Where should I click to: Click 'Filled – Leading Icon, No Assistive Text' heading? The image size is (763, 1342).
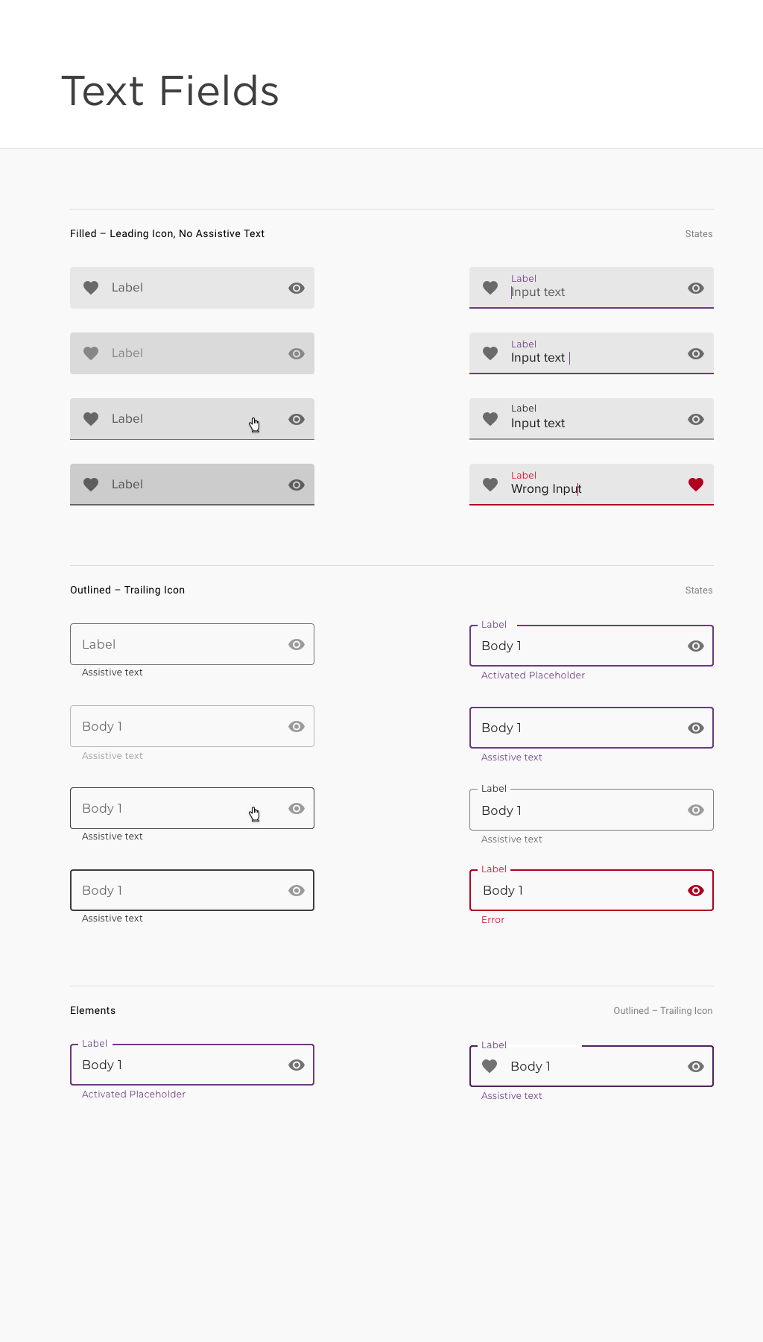pos(167,233)
